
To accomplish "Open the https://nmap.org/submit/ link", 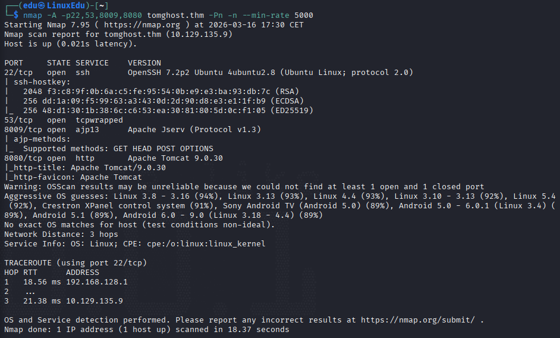I will [x=418, y=320].
